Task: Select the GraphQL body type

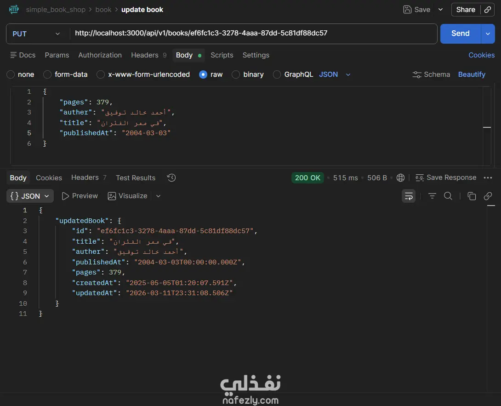Action: 277,74
